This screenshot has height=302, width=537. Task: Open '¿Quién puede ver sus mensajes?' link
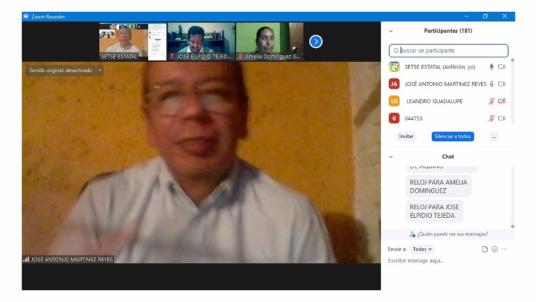coord(448,234)
